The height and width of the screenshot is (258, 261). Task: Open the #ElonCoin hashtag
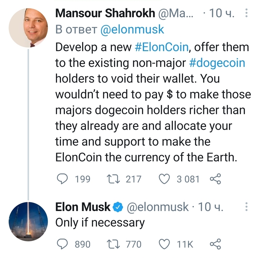pyautogui.click(x=161, y=47)
